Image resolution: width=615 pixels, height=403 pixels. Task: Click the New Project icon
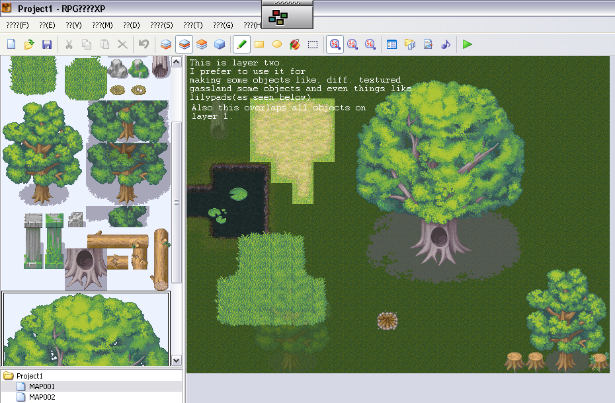point(11,44)
